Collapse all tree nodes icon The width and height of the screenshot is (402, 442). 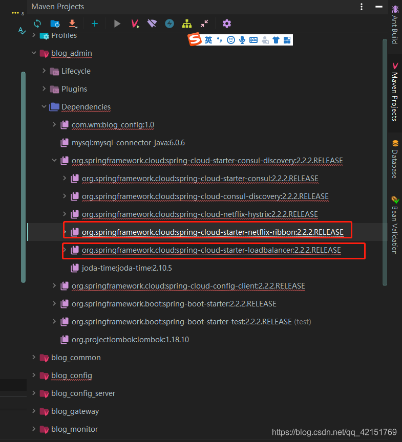204,24
